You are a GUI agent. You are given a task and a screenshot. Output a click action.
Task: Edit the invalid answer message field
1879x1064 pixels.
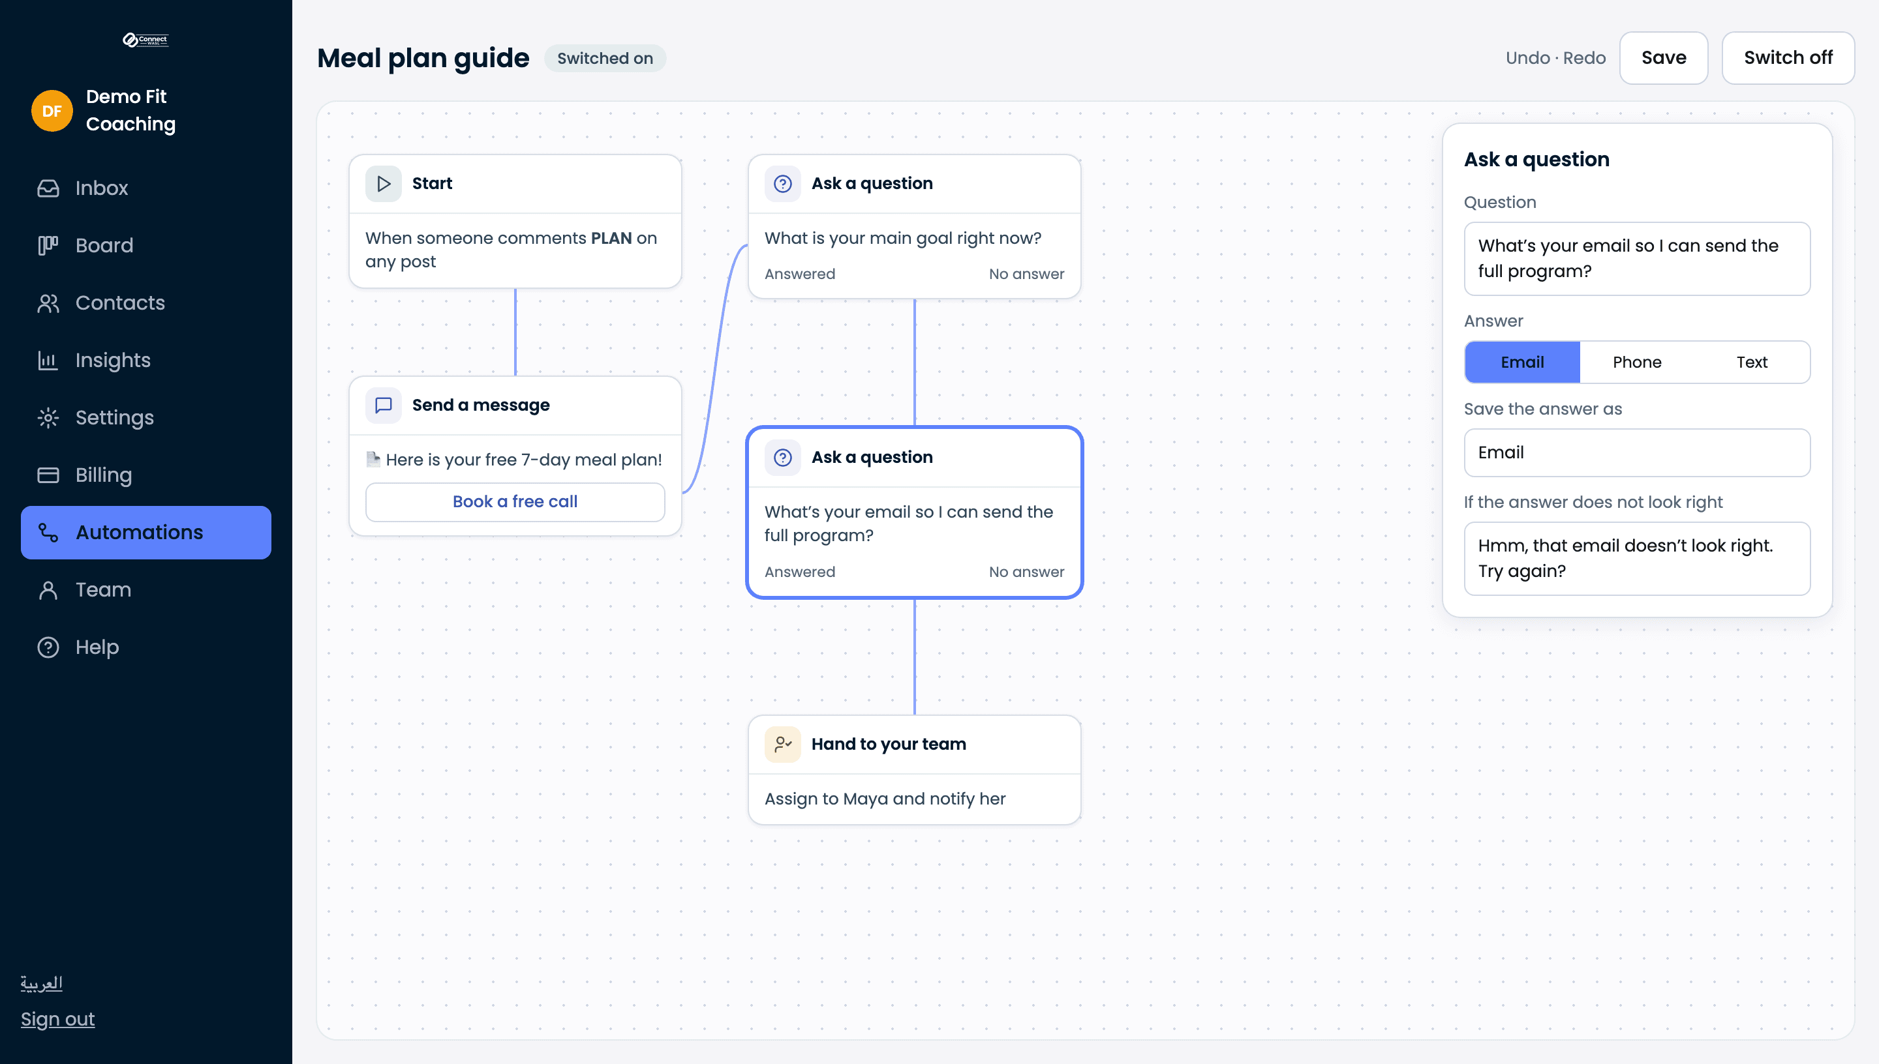1637,558
